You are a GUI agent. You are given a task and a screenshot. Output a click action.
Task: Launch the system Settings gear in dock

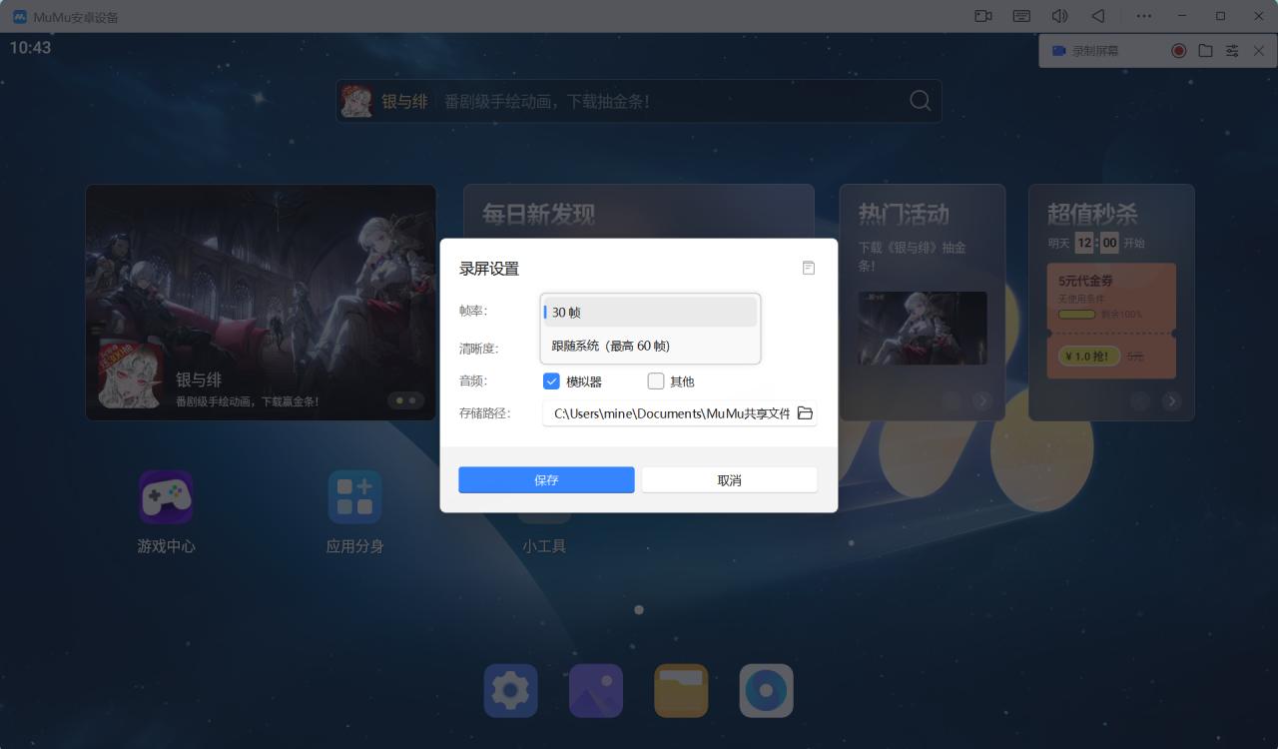point(511,690)
